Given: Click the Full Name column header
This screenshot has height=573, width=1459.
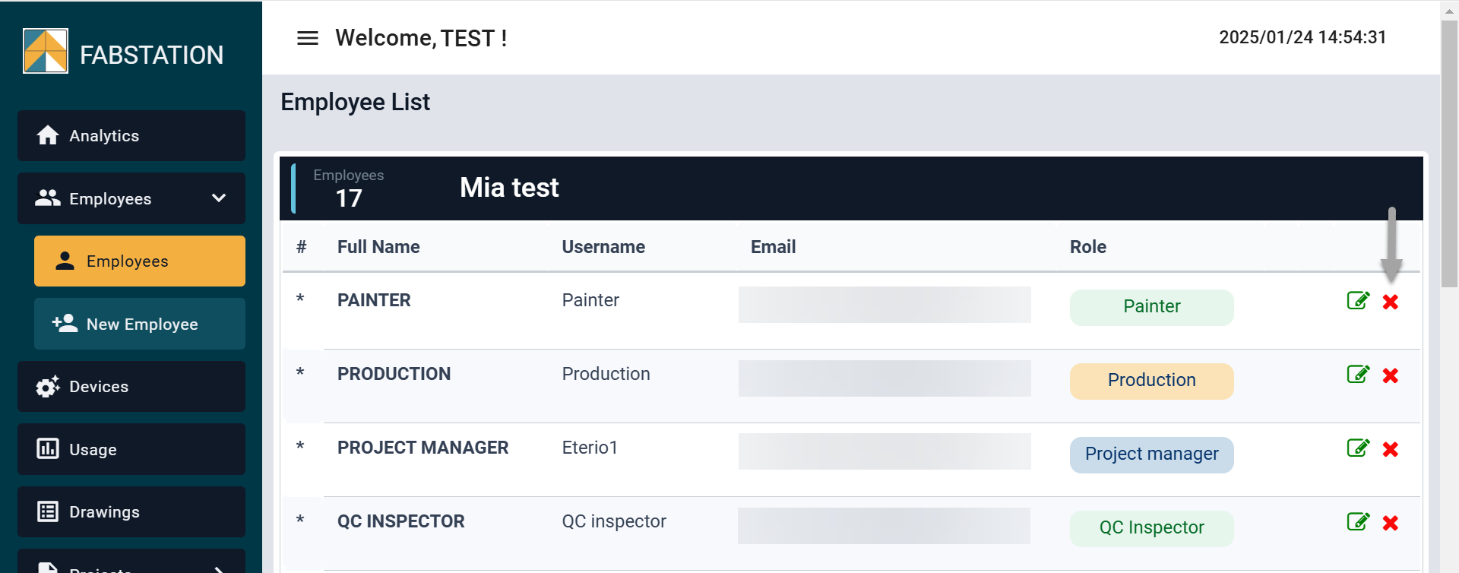Looking at the screenshot, I should click(x=378, y=247).
